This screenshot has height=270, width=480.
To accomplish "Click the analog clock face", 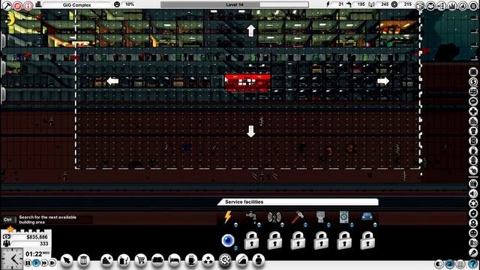I will [12, 259].
